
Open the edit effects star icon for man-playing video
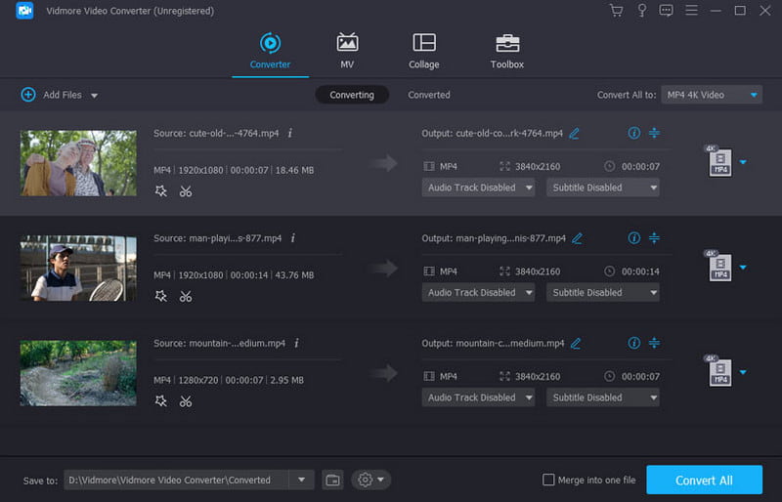coord(161,296)
